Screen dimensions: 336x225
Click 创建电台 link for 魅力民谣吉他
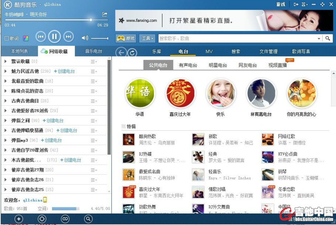point(64,71)
